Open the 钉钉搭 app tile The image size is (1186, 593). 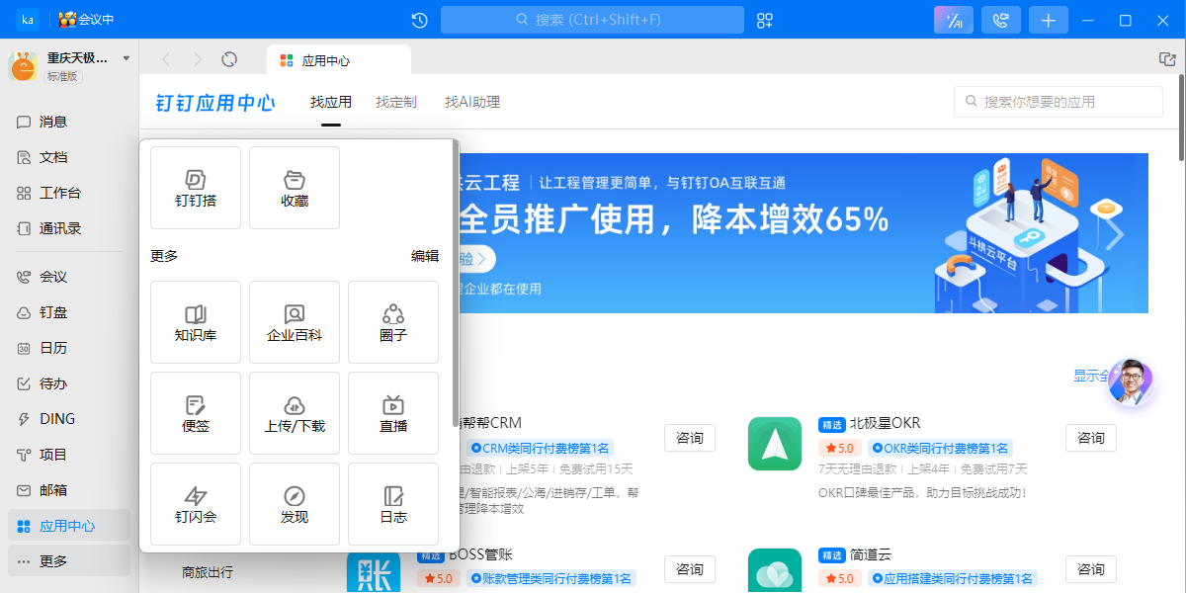point(196,188)
